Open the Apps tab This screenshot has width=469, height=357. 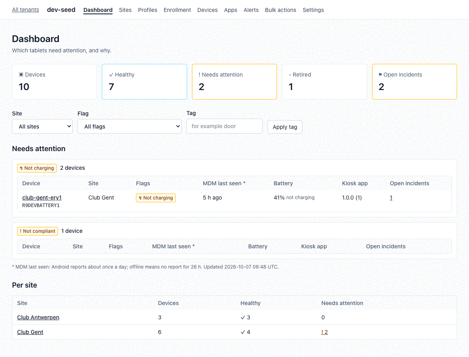231,10
